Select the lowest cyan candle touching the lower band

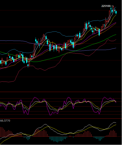click(x=28, y=66)
